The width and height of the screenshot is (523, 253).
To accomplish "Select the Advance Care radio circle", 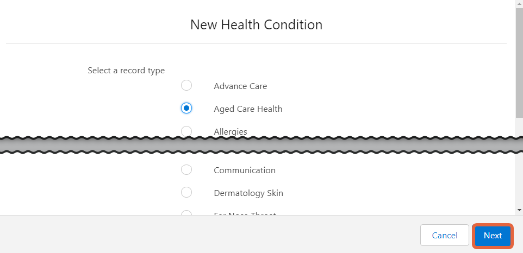I will coord(186,85).
